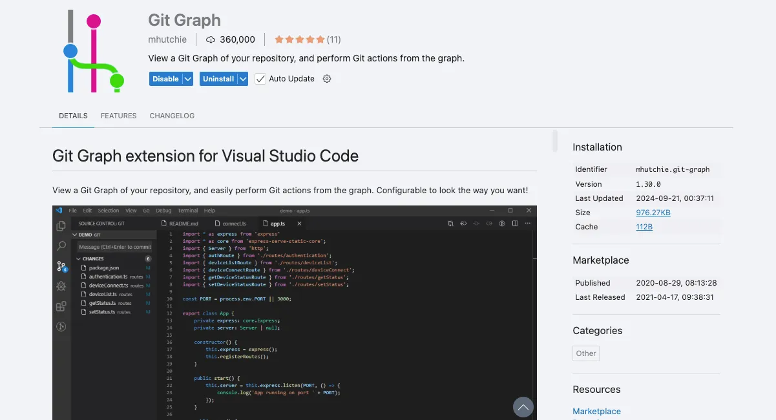The width and height of the screenshot is (776, 420).
Task: Switch to the CHANGELOG tab
Action: point(172,116)
